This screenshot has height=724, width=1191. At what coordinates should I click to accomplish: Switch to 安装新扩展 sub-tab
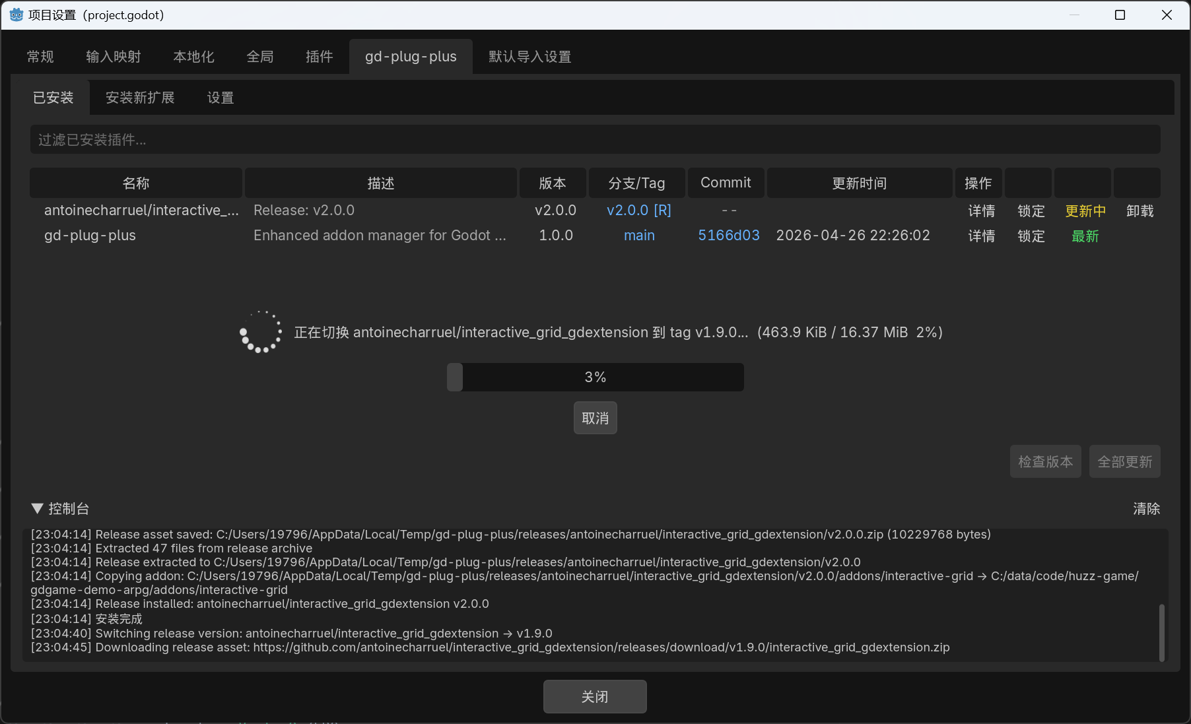140,98
